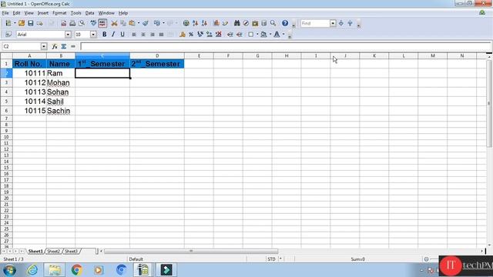The height and width of the screenshot is (277, 493).
Task: Toggle the Data Sources icon
Action: (x=264, y=23)
